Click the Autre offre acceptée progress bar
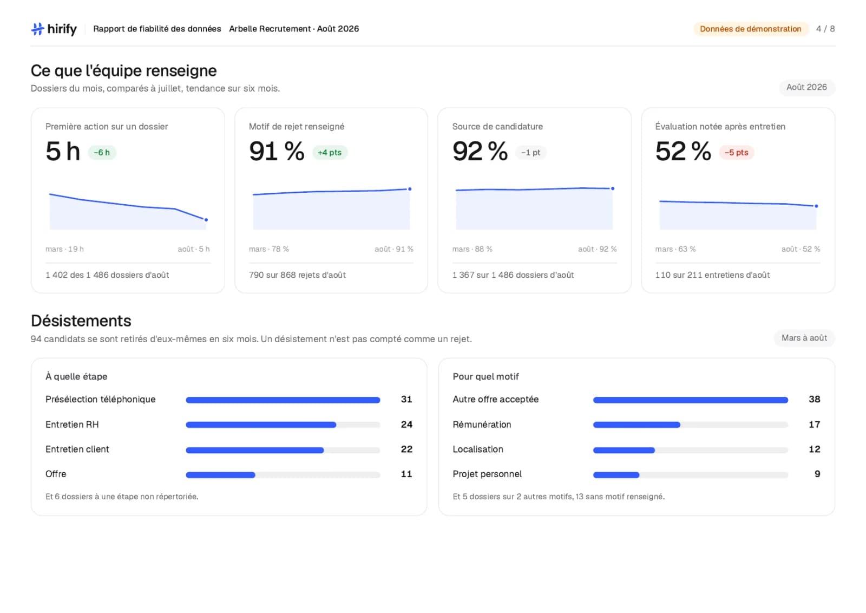 click(x=691, y=400)
